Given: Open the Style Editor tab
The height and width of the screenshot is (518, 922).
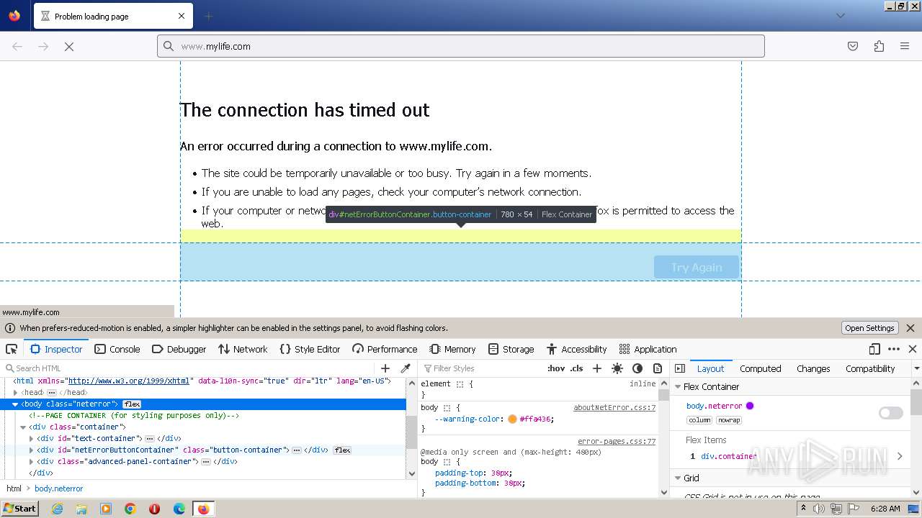Looking at the screenshot, I should pyautogui.click(x=310, y=349).
